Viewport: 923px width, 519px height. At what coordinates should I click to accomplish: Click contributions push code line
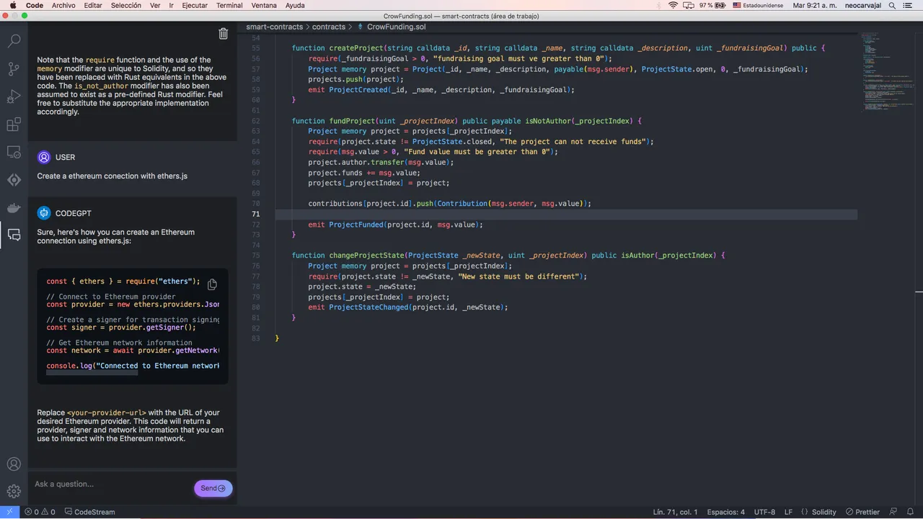tap(450, 204)
